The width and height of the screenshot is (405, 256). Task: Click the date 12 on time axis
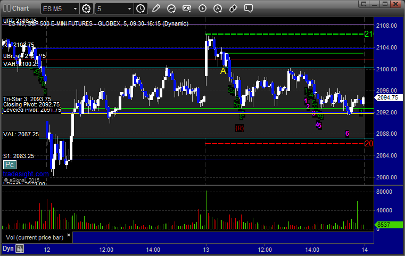[47, 250]
